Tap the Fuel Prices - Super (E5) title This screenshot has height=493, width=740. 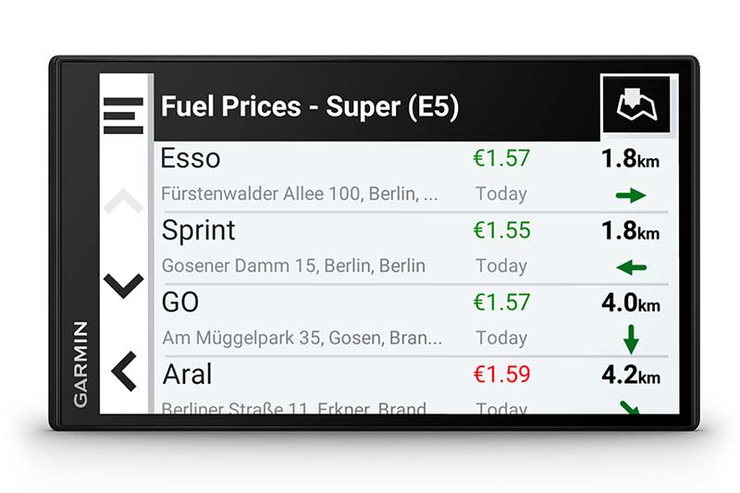coord(310,106)
